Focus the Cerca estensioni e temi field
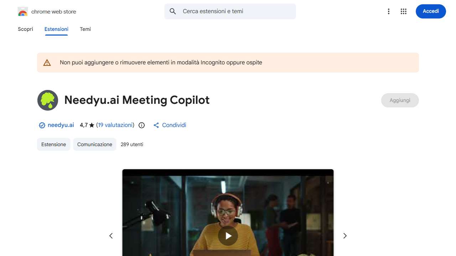This screenshot has width=456, height=256. pyautogui.click(x=230, y=11)
